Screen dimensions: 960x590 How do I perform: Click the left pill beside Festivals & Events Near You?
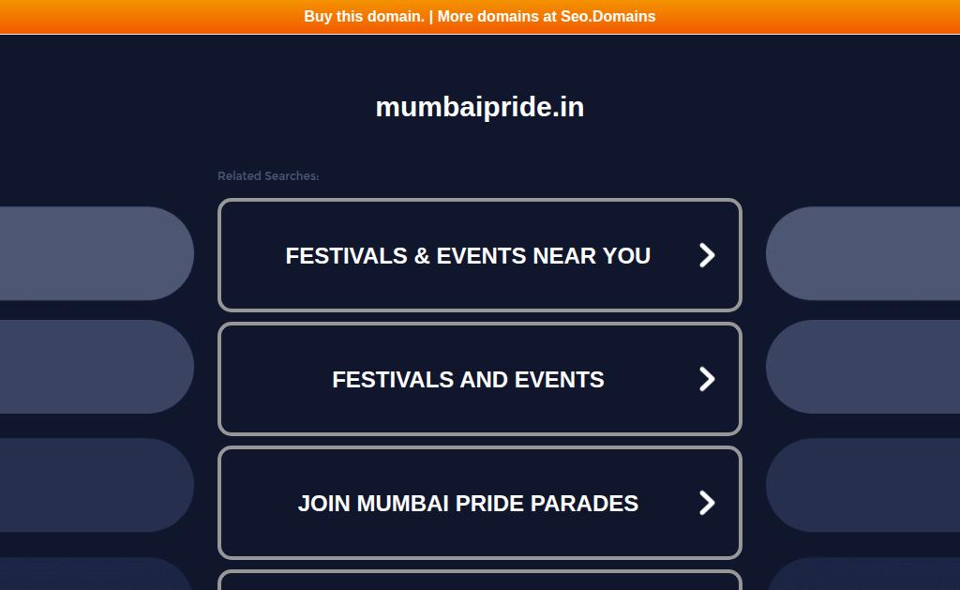[94, 253]
